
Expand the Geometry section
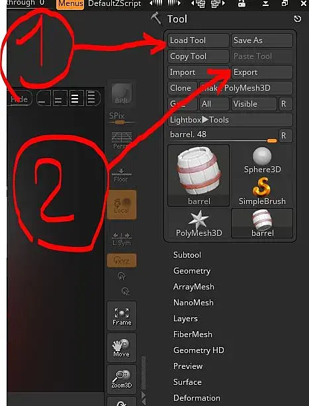coord(192,271)
